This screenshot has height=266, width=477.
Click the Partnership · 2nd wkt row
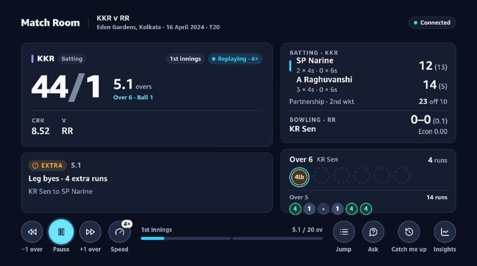tap(368, 102)
